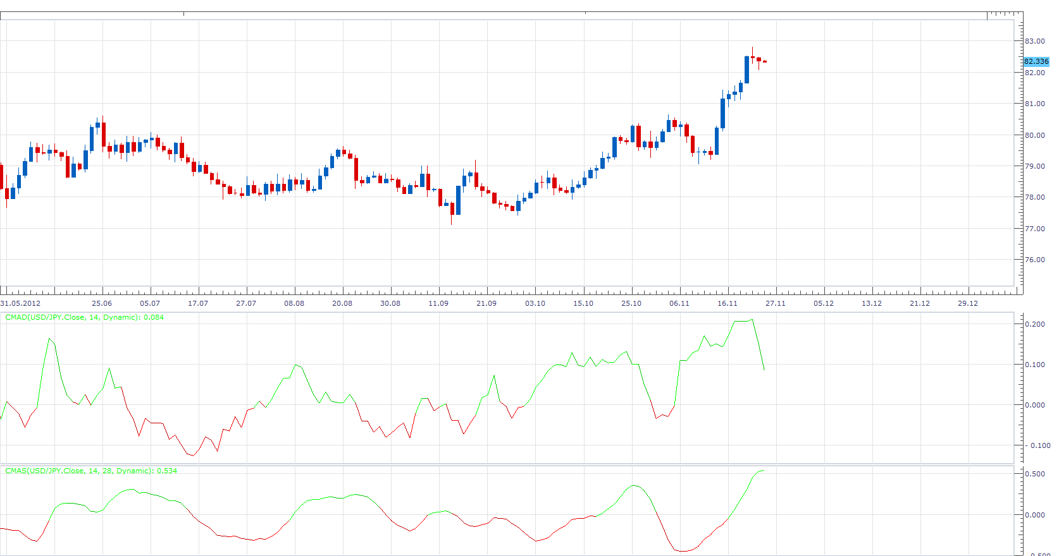1059x556 pixels.
Task: Click the 79.00 price axis label
Action: click(x=1035, y=166)
